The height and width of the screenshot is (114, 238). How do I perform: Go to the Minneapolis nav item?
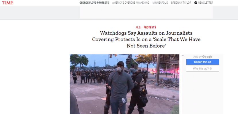[160, 3]
